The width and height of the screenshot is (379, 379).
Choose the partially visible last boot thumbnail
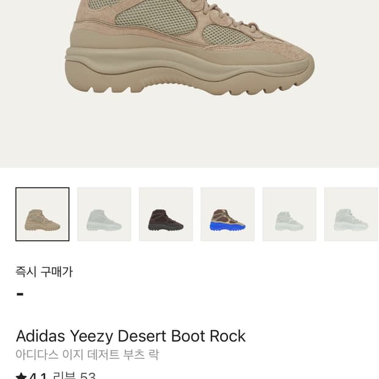351,214
